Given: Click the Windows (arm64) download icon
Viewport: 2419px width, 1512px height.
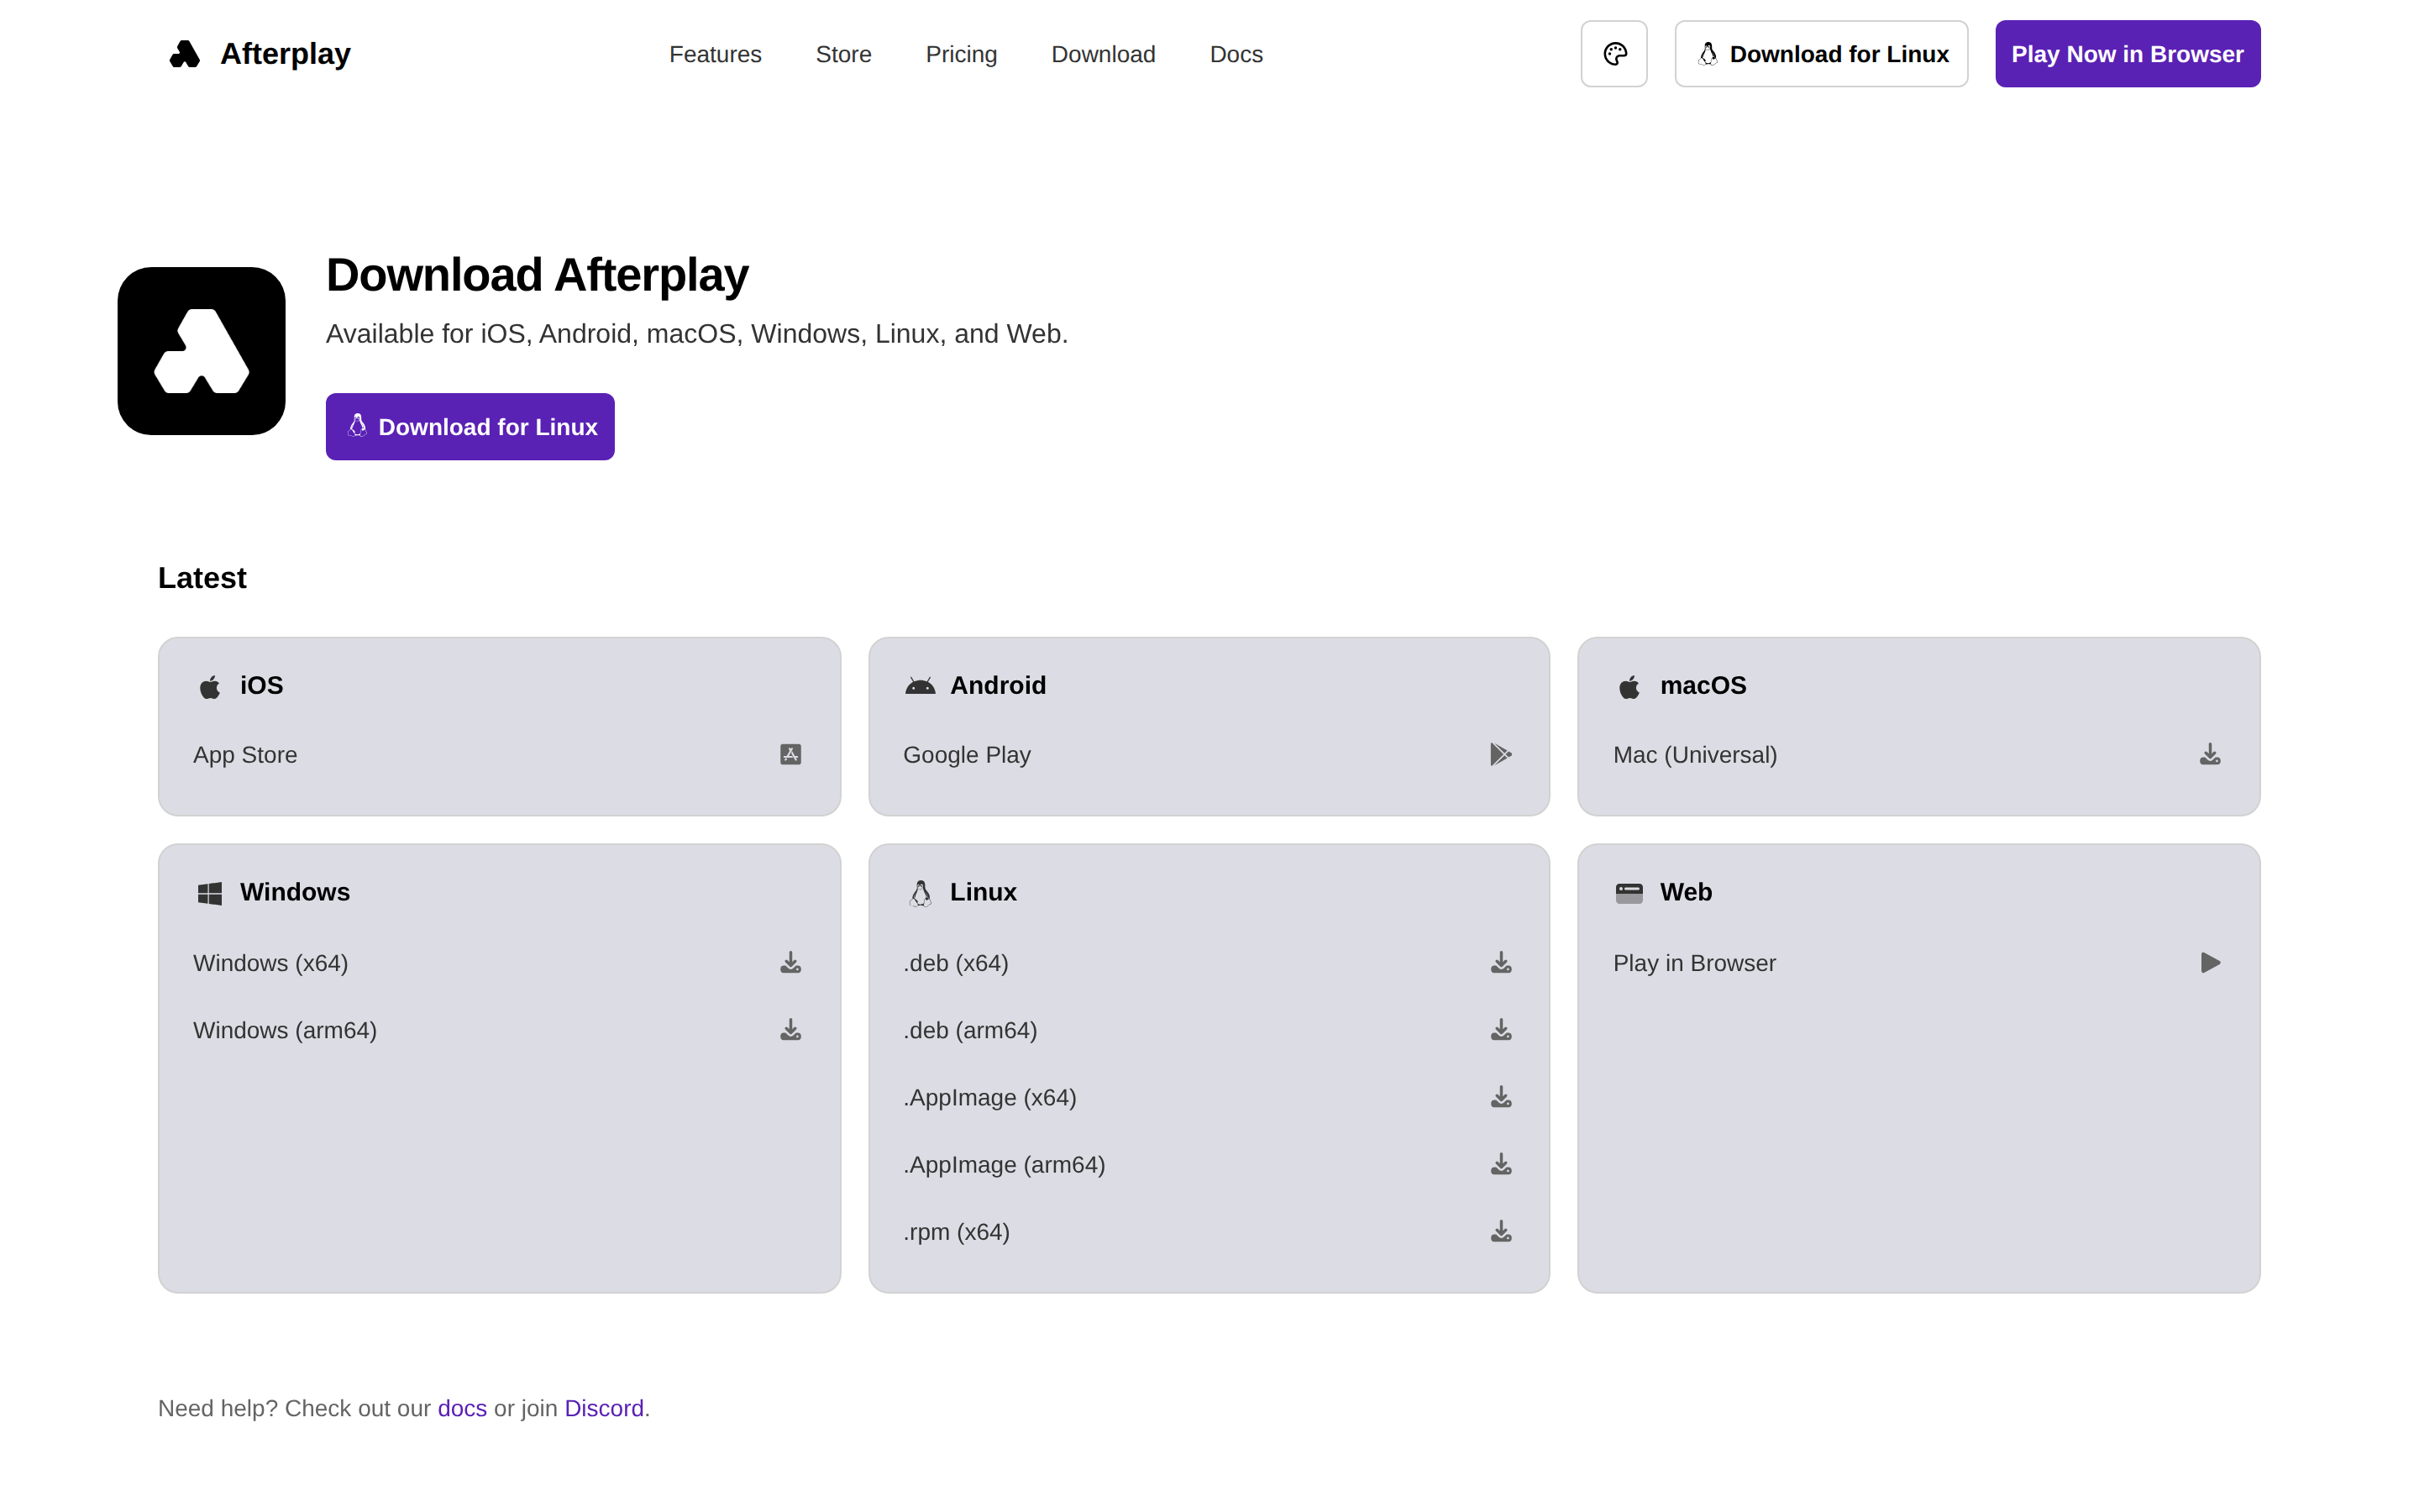Looking at the screenshot, I should click(790, 1029).
